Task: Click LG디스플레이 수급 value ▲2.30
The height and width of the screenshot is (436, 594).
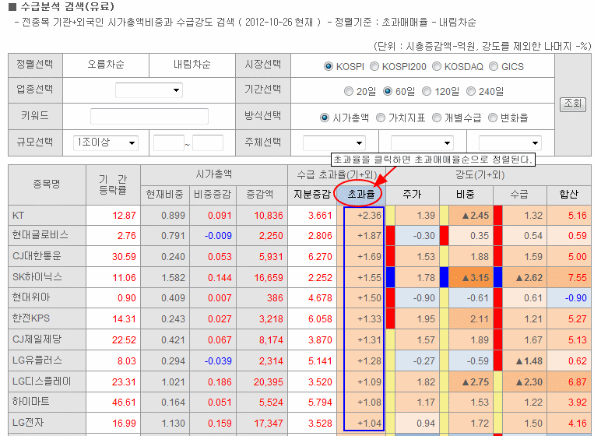Action: point(529,381)
